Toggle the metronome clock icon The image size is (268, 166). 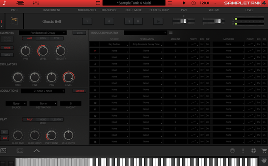pos(193,3)
